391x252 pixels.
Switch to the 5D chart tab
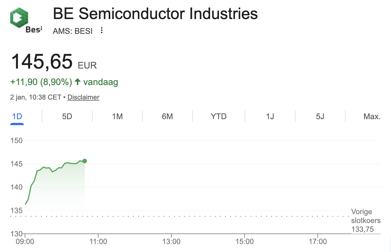(x=67, y=116)
